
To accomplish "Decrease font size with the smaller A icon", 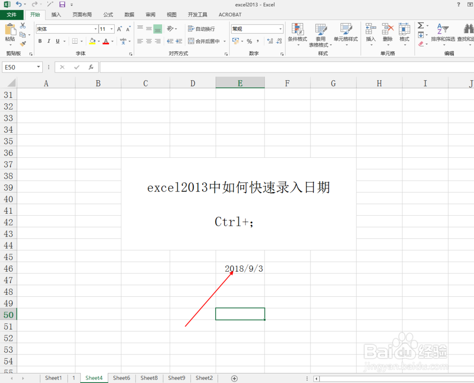I will click(x=128, y=29).
